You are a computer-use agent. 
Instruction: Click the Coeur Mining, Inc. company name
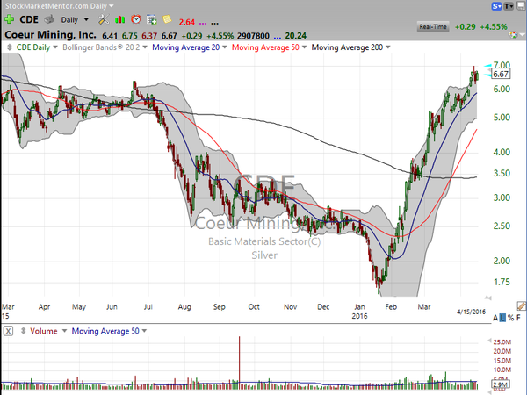click(x=50, y=35)
